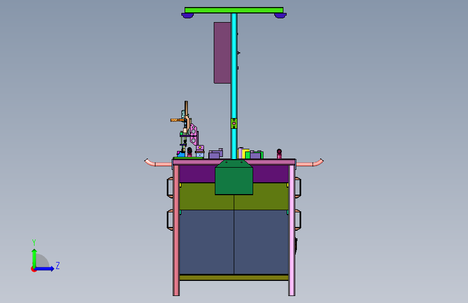Select the upper right side handle of the cabinet
Screen dimensions: 468x303
coord(298,188)
